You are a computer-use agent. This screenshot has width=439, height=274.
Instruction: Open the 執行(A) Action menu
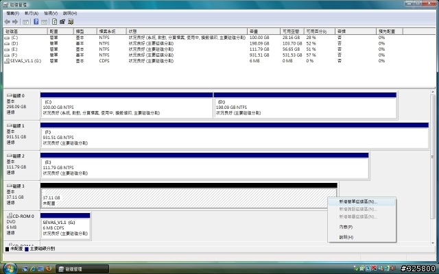pyautogui.click(x=32, y=13)
